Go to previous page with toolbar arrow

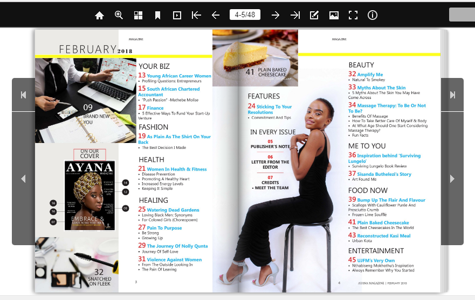216,15
